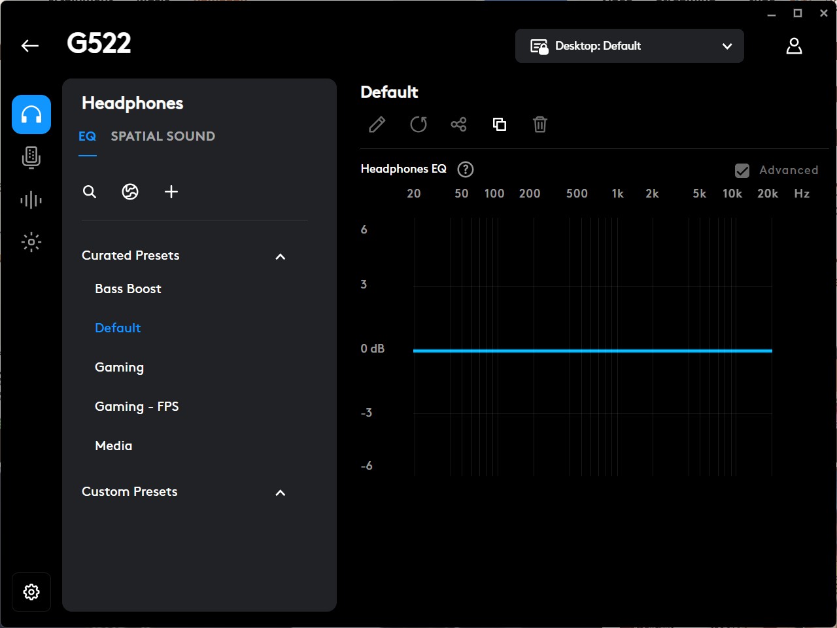Share the Default preset

459,124
